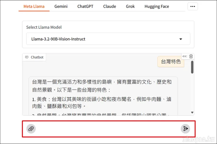Click the share conversation icon in Chatbot
This screenshot has height=144, width=217.
click(x=184, y=56)
